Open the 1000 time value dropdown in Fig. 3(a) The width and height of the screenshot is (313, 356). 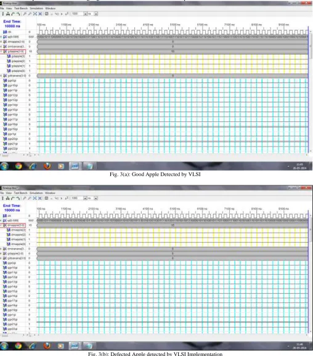(x=85, y=14)
